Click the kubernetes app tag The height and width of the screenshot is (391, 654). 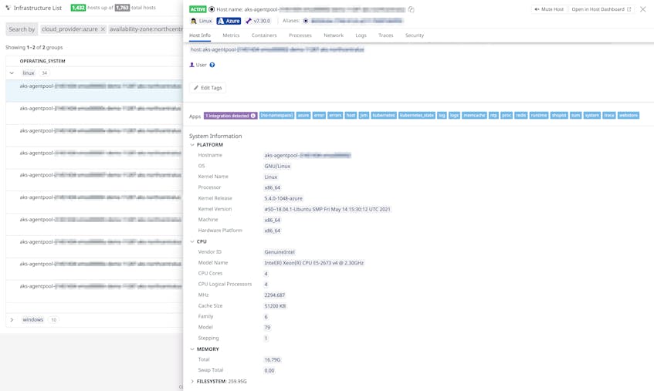coord(383,116)
